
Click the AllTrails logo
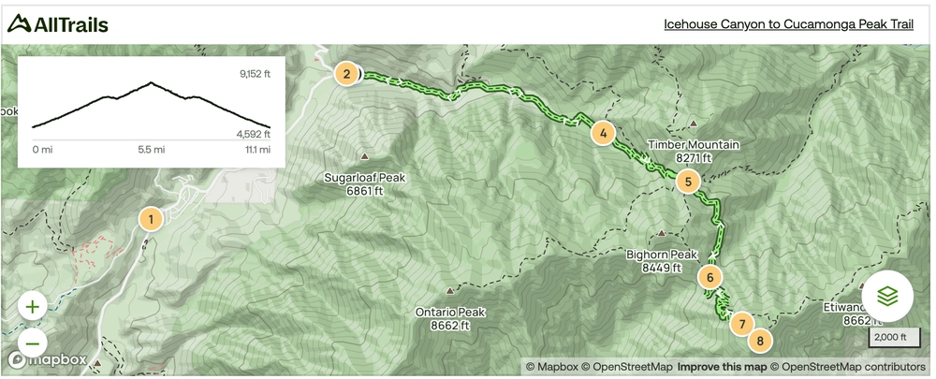[58, 24]
